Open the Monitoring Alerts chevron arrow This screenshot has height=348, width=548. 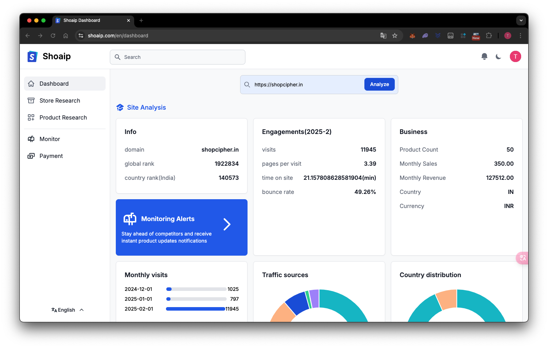[x=227, y=224]
